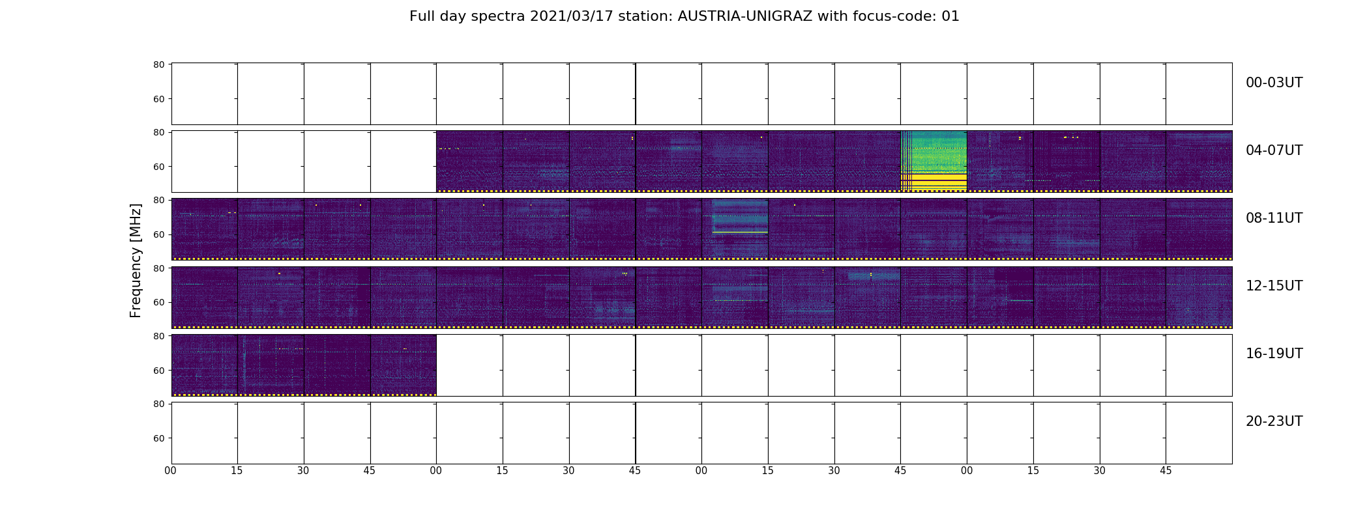1369x521 pixels.
Task: Click the '60' tick label of the 12-15UT row
Action: tap(158, 302)
